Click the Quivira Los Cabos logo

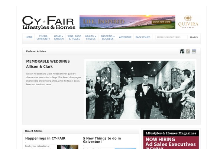point(188,22)
